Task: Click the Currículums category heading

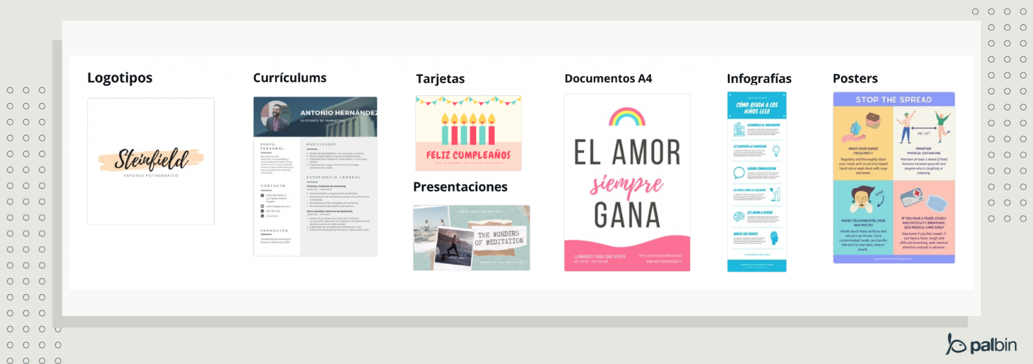Action: point(290,78)
